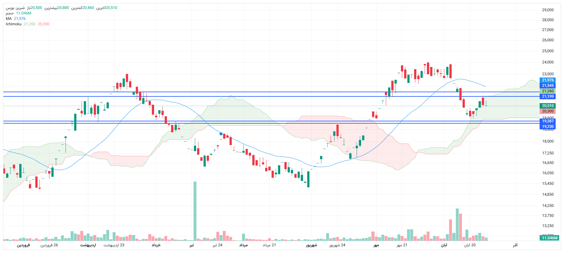Screen dimensions: 564x253
Task: Click the 19,230 horizontal line price label
Action: [548, 126]
